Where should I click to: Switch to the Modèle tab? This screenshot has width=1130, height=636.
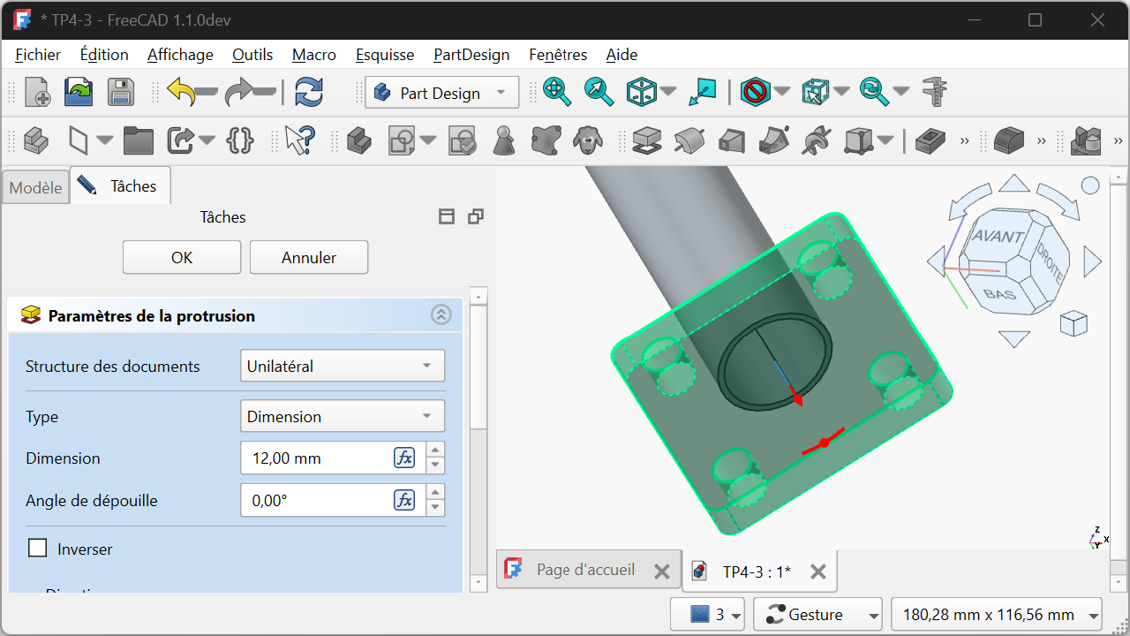[35, 187]
